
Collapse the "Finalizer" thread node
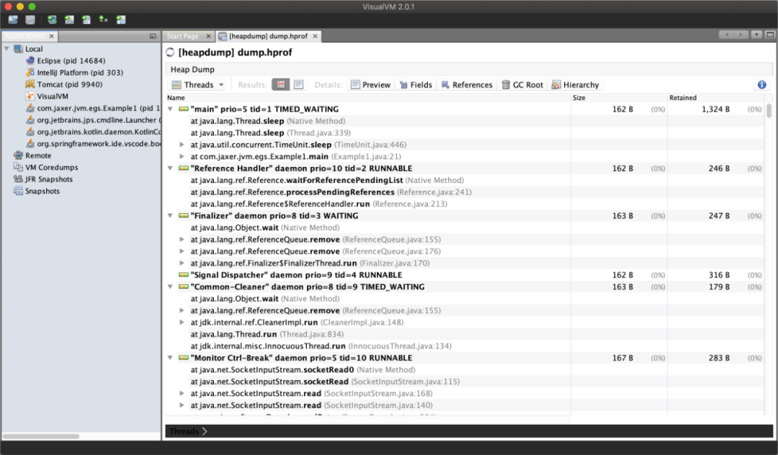[x=170, y=215]
